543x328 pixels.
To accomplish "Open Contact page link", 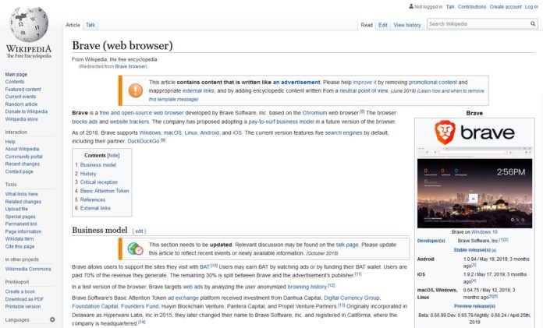I will [19, 171].
